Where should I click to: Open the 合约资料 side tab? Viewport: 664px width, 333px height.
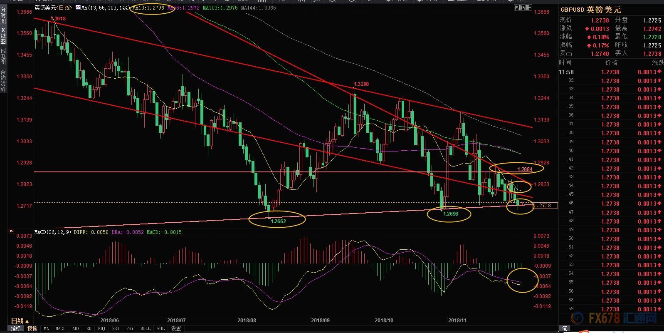coord(3,80)
